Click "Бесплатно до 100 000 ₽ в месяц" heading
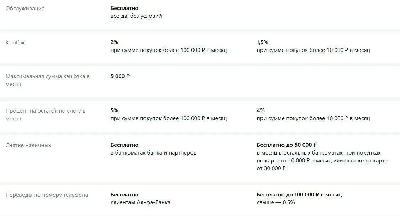 coord(299,195)
